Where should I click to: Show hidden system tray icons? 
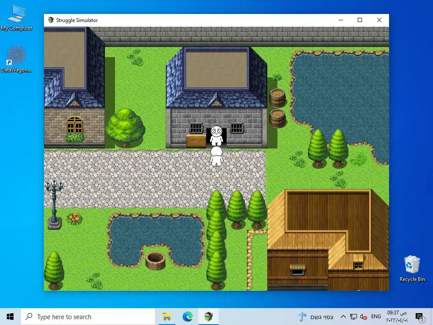(343, 317)
